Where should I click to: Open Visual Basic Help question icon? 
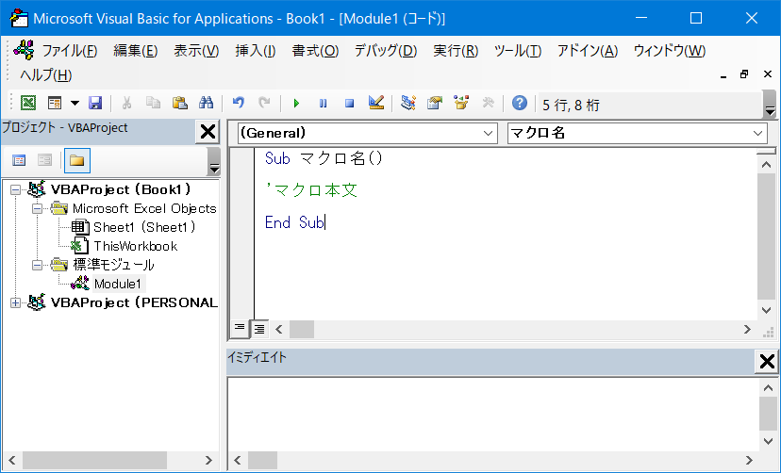tap(520, 103)
